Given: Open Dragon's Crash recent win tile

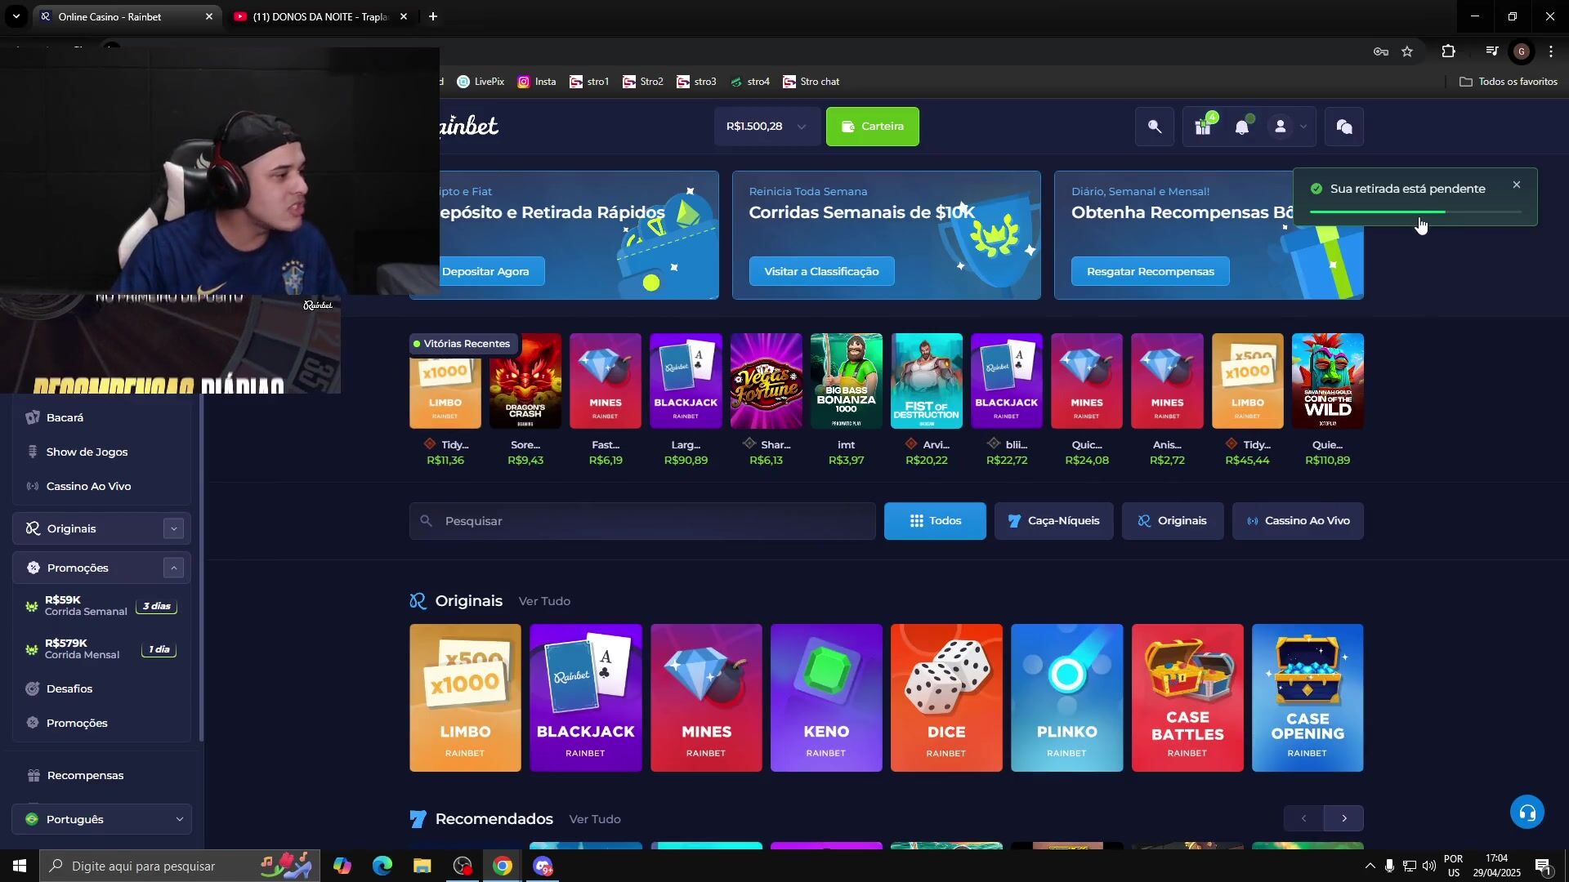Looking at the screenshot, I should tap(525, 381).
